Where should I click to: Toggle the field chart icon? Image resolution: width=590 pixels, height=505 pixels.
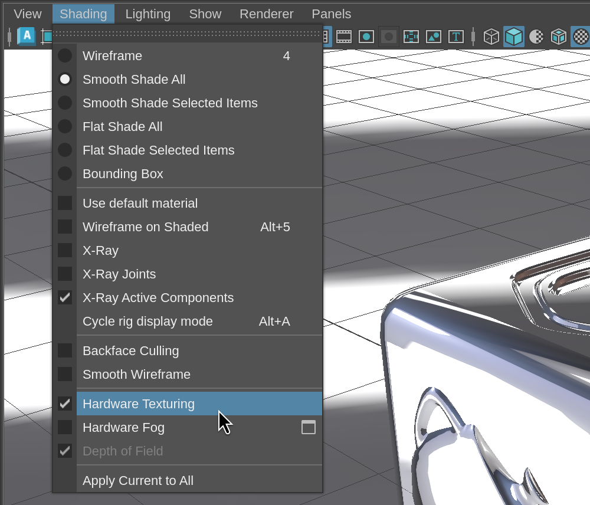click(411, 37)
